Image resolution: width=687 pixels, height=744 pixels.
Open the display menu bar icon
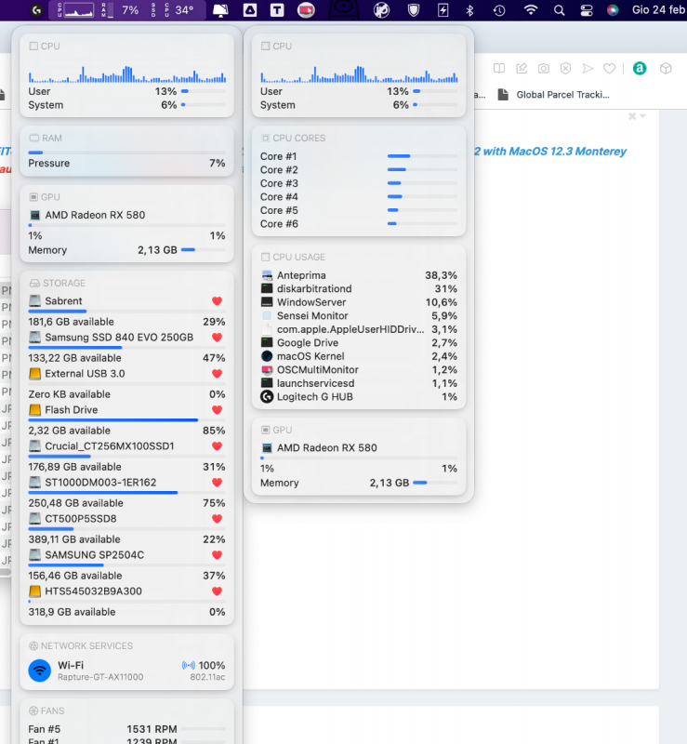tap(220, 10)
